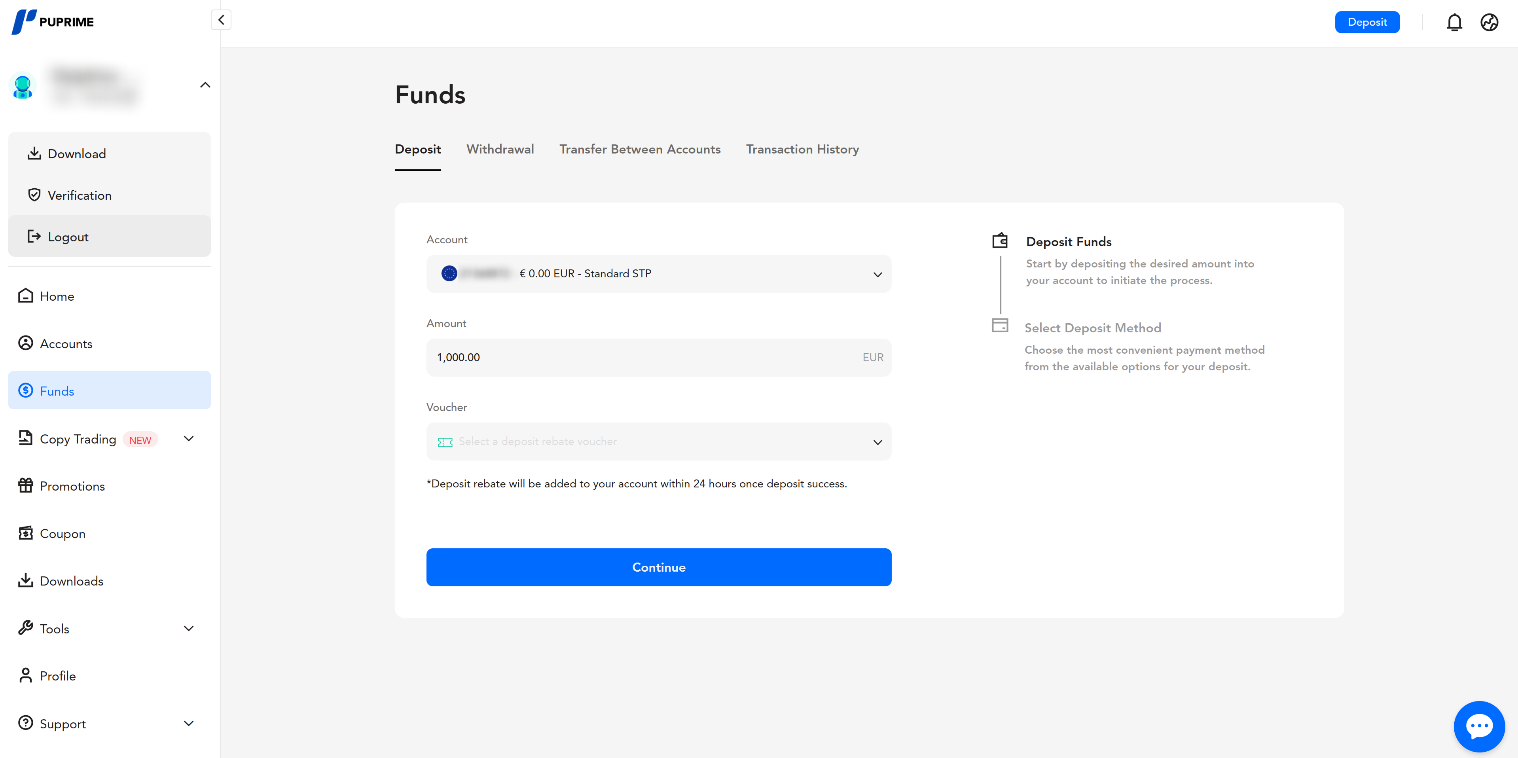Select the Promotions gift icon

tap(25, 485)
